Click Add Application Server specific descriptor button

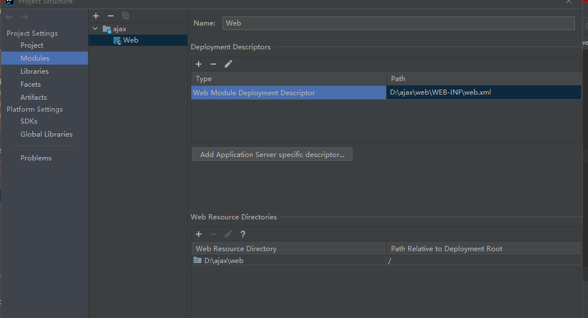[272, 154]
